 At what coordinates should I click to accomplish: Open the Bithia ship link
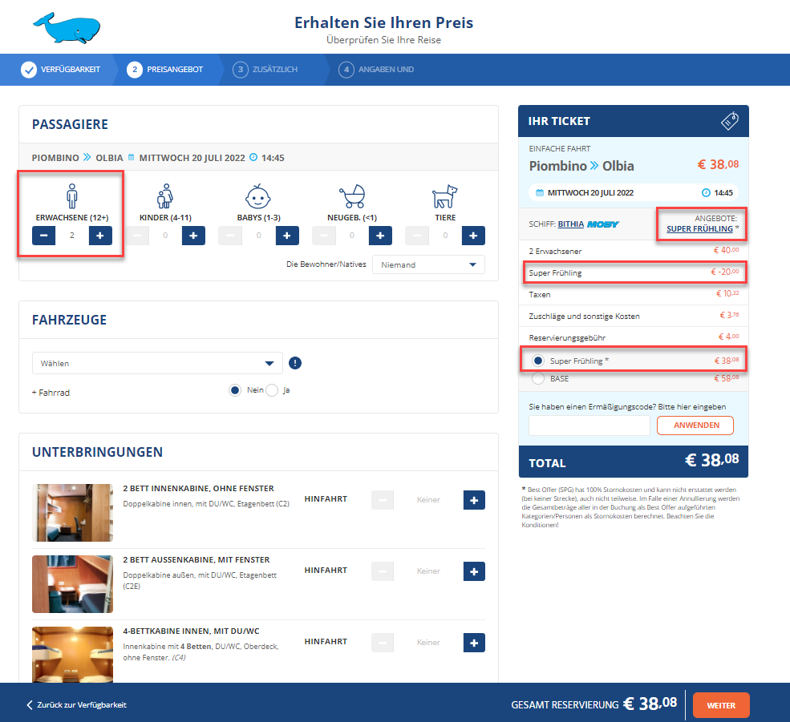pyautogui.click(x=569, y=224)
